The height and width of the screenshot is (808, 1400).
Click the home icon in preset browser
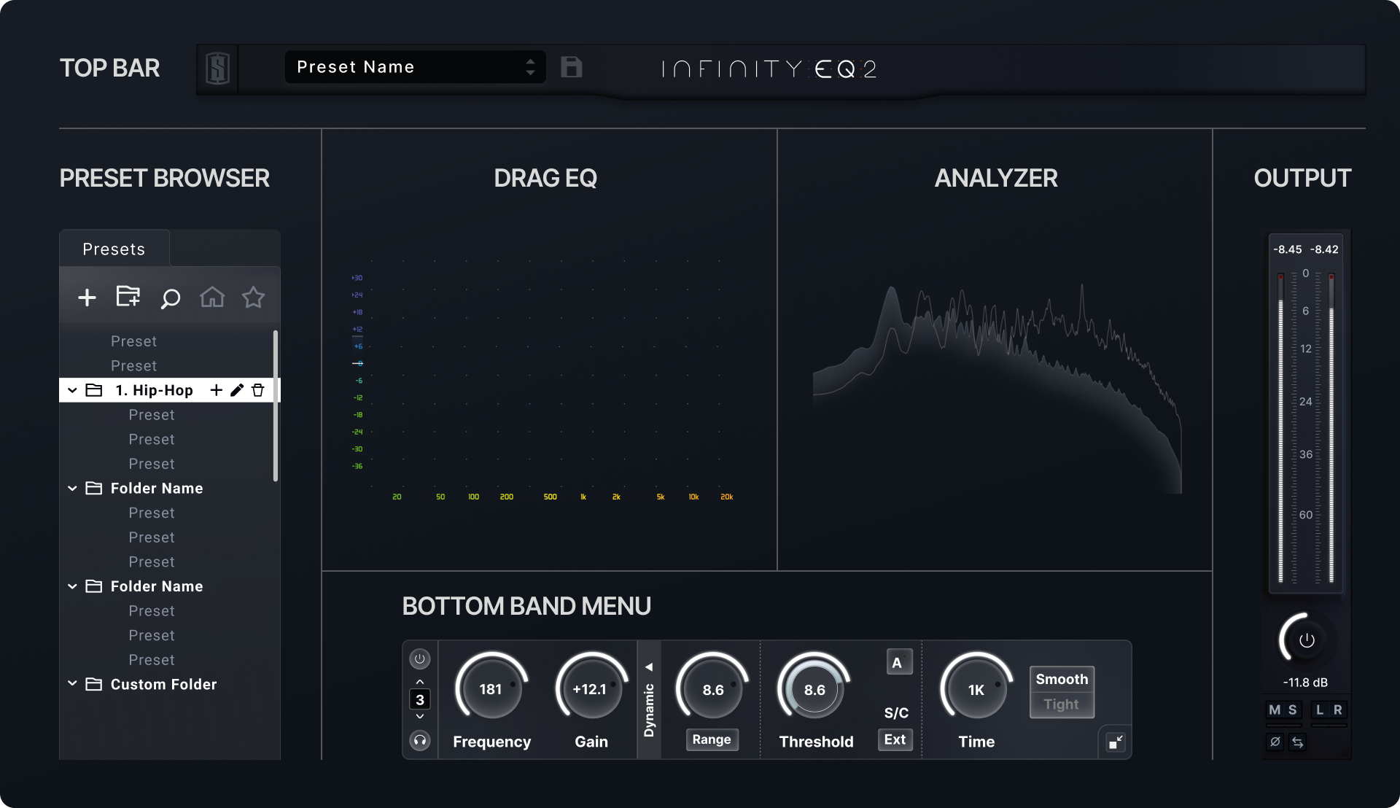pos(212,297)
